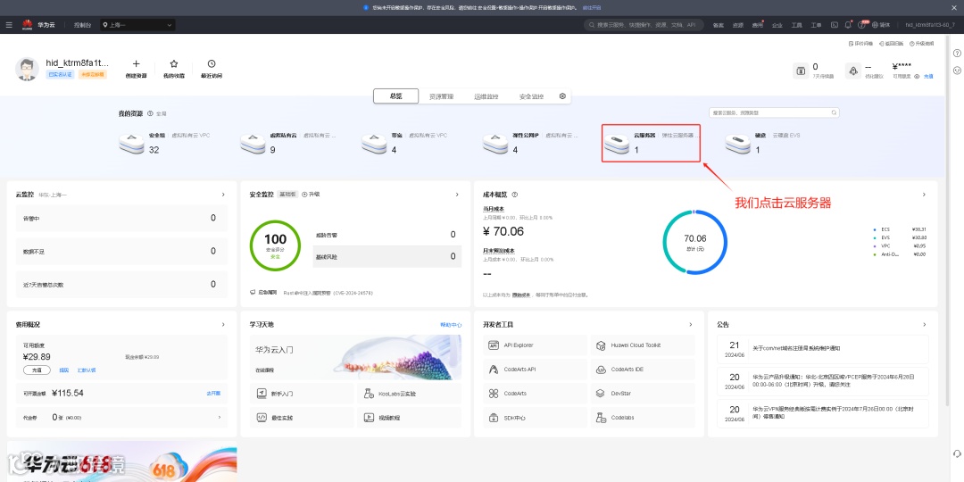Screen dimensions: 964x482
Task: Open dashboard settings hexagon gear icon
Action: [x=562, y=96]
